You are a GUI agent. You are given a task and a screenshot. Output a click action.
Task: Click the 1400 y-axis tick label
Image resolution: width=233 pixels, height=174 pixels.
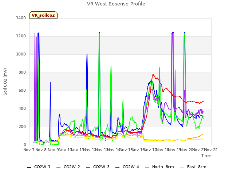click(21, 18)
